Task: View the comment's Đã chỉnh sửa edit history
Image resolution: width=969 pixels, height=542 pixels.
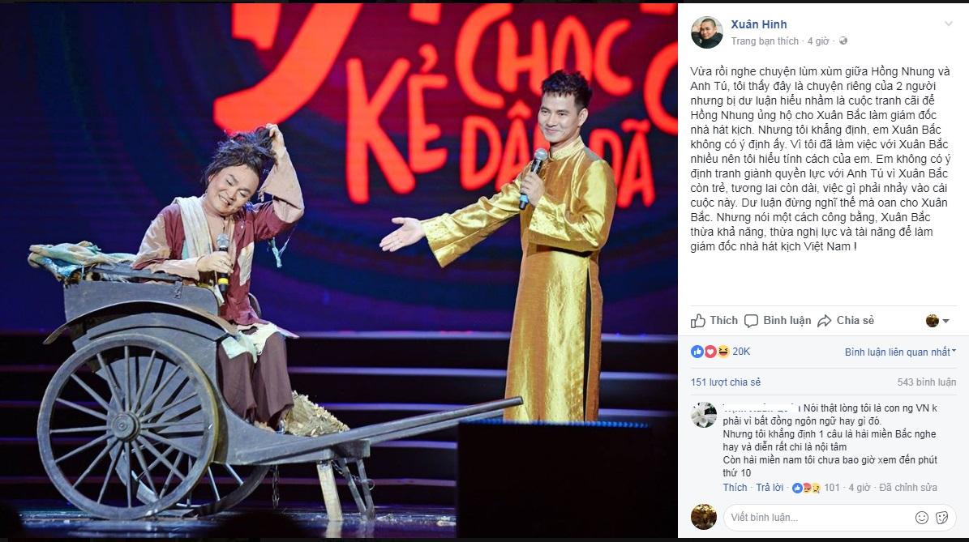Action: [x=908, y=487]
